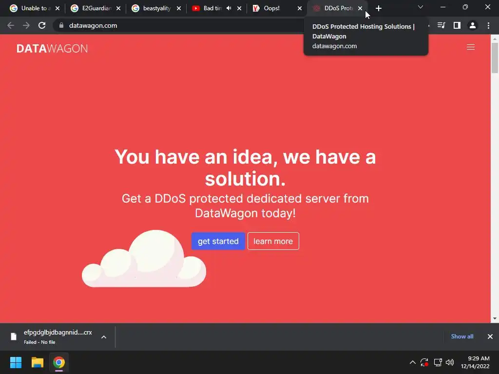Viewport: 499px width, 374px height.
Task: Open the media control icon in toolbar
Action: (441, 25)
